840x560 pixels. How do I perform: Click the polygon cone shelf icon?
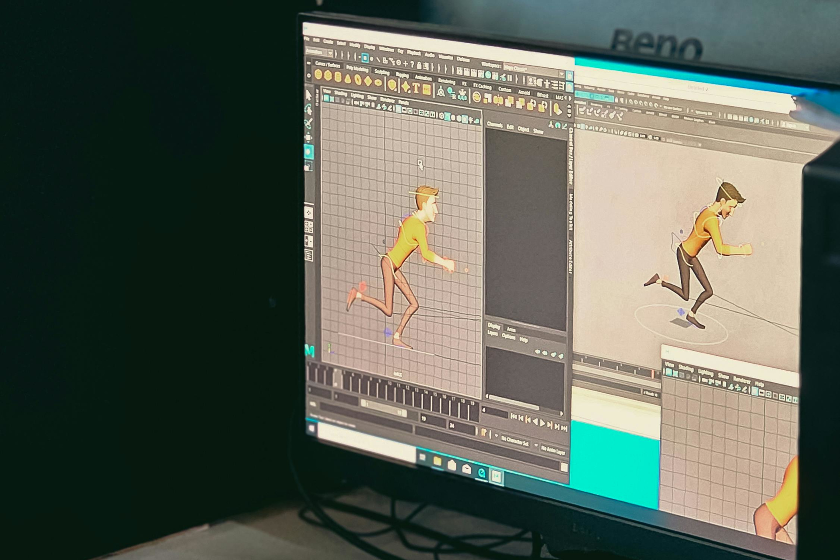[x=348, y=79]
